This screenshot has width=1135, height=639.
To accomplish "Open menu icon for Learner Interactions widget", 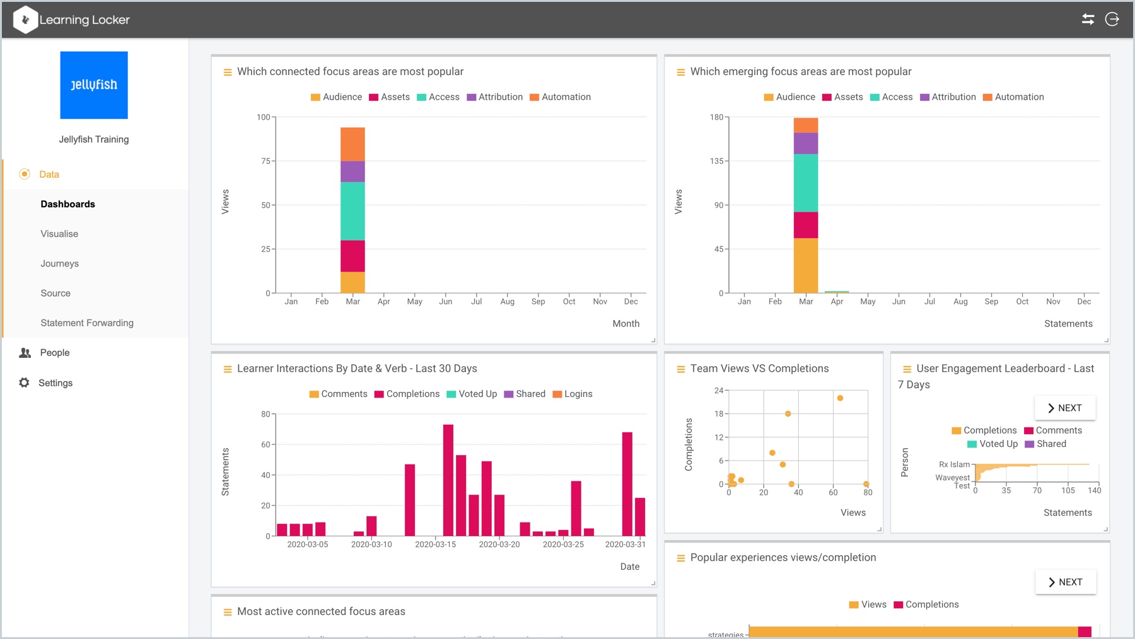I will [228, 369].
